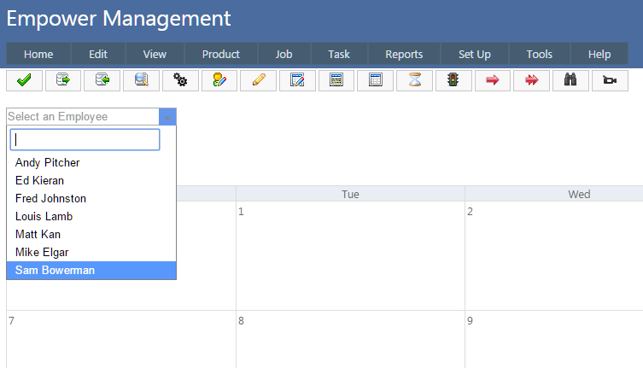Click the hourglass toolbar icon
The image size is (643, 368).
point(414,80)
